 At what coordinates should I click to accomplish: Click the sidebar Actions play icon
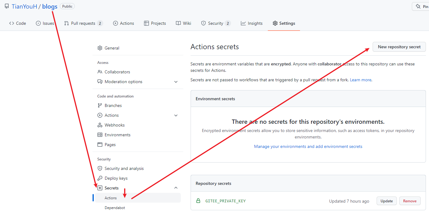click(x=100, y=115)
